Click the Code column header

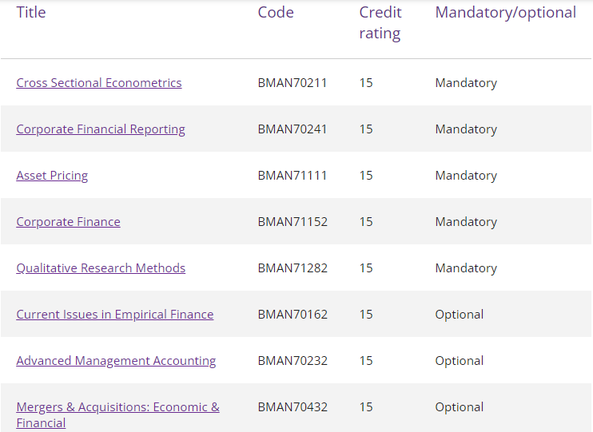[x=276, y=13]
